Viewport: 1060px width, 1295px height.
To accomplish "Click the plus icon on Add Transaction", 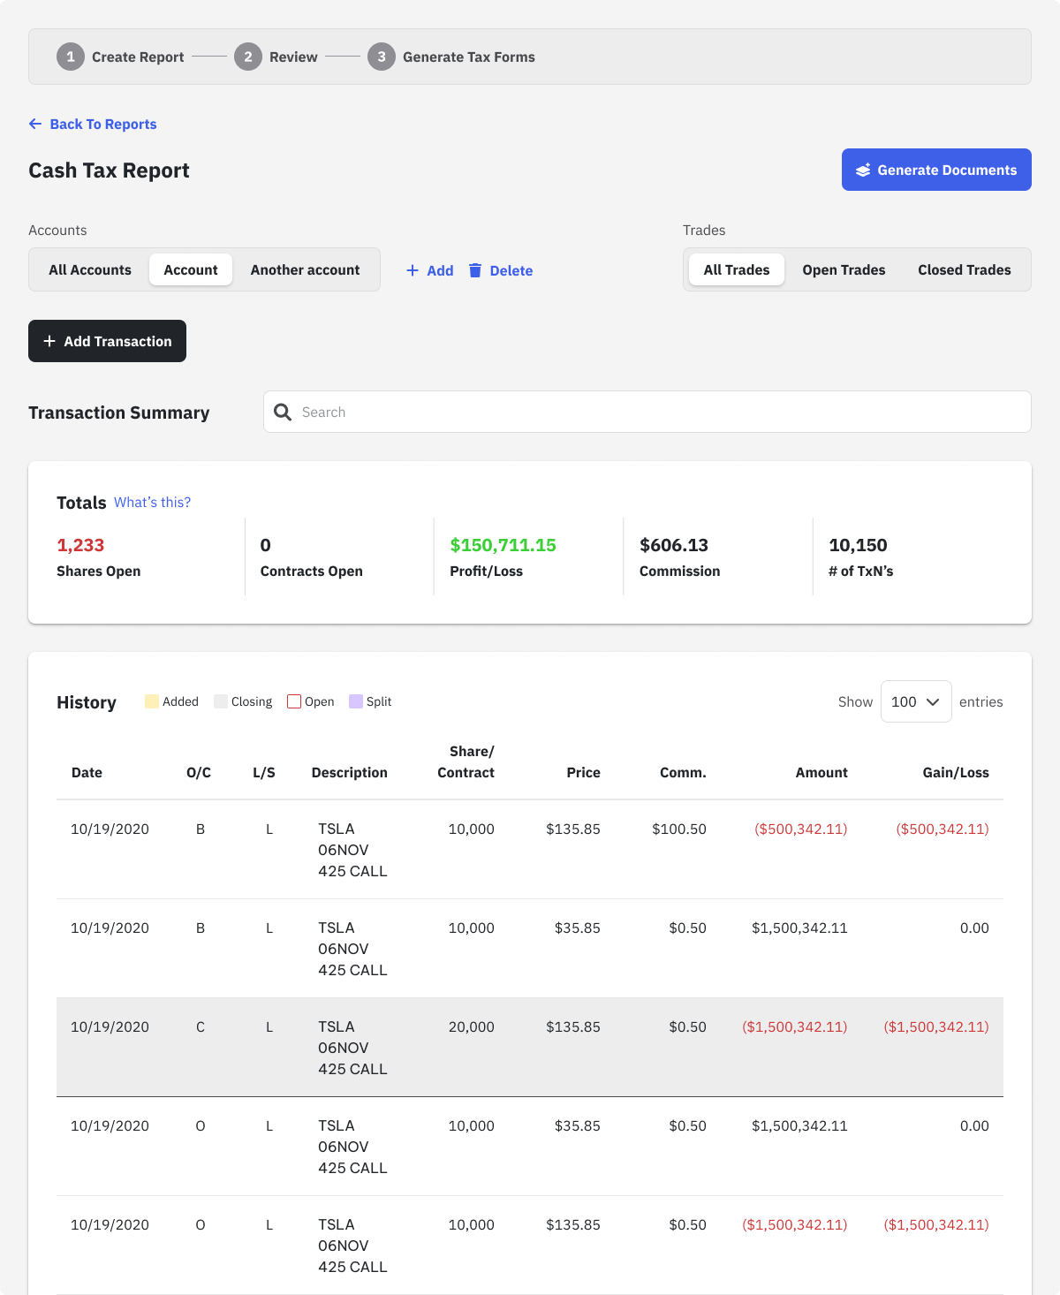I will pos(49,341).
